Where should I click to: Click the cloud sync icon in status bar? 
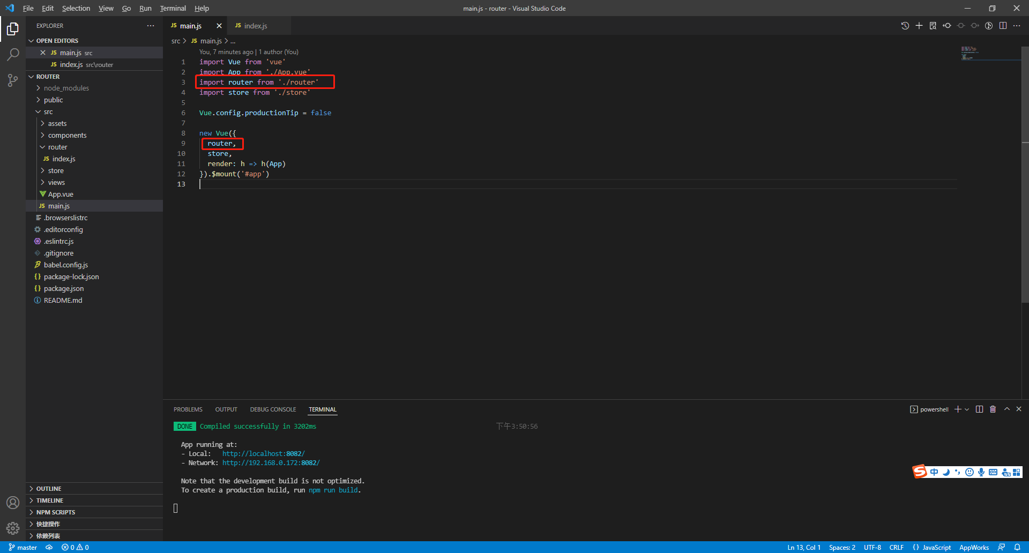49,547
